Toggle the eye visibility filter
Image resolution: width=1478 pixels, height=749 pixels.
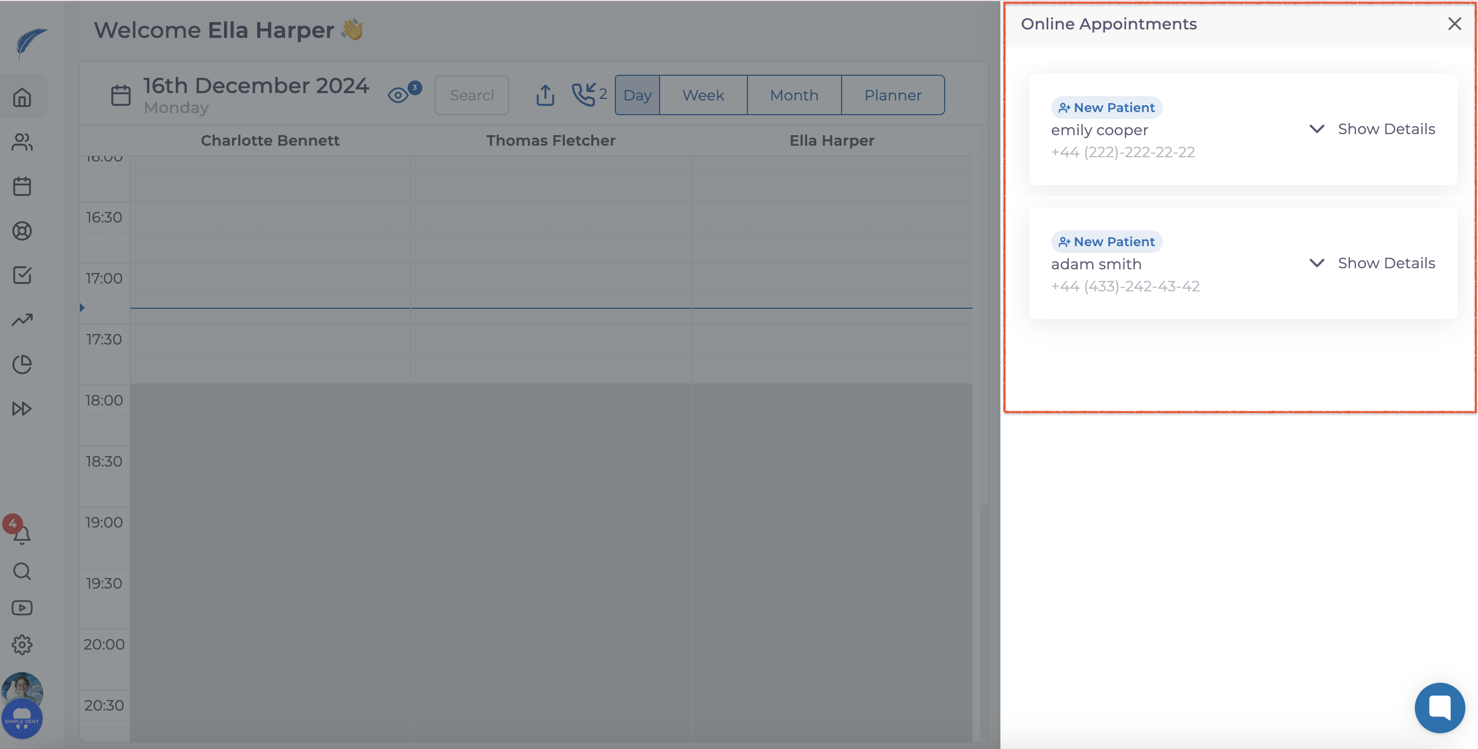[399, 95]
